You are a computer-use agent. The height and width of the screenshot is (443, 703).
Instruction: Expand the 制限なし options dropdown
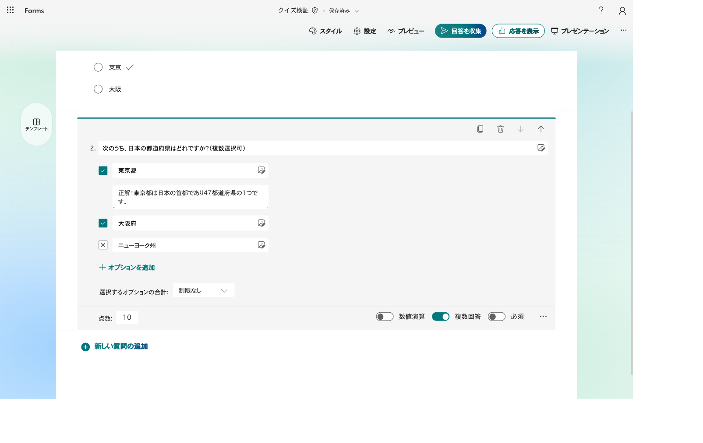pos(204,290)
